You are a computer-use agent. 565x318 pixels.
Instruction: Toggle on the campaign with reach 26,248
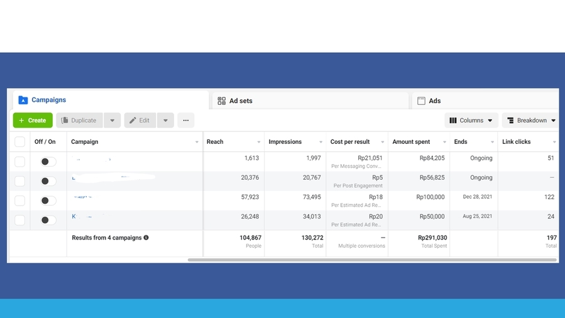point(48,220)
